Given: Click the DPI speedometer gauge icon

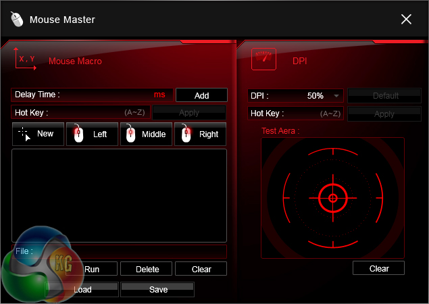Looking at the screenshot, I should click(263, 59).
